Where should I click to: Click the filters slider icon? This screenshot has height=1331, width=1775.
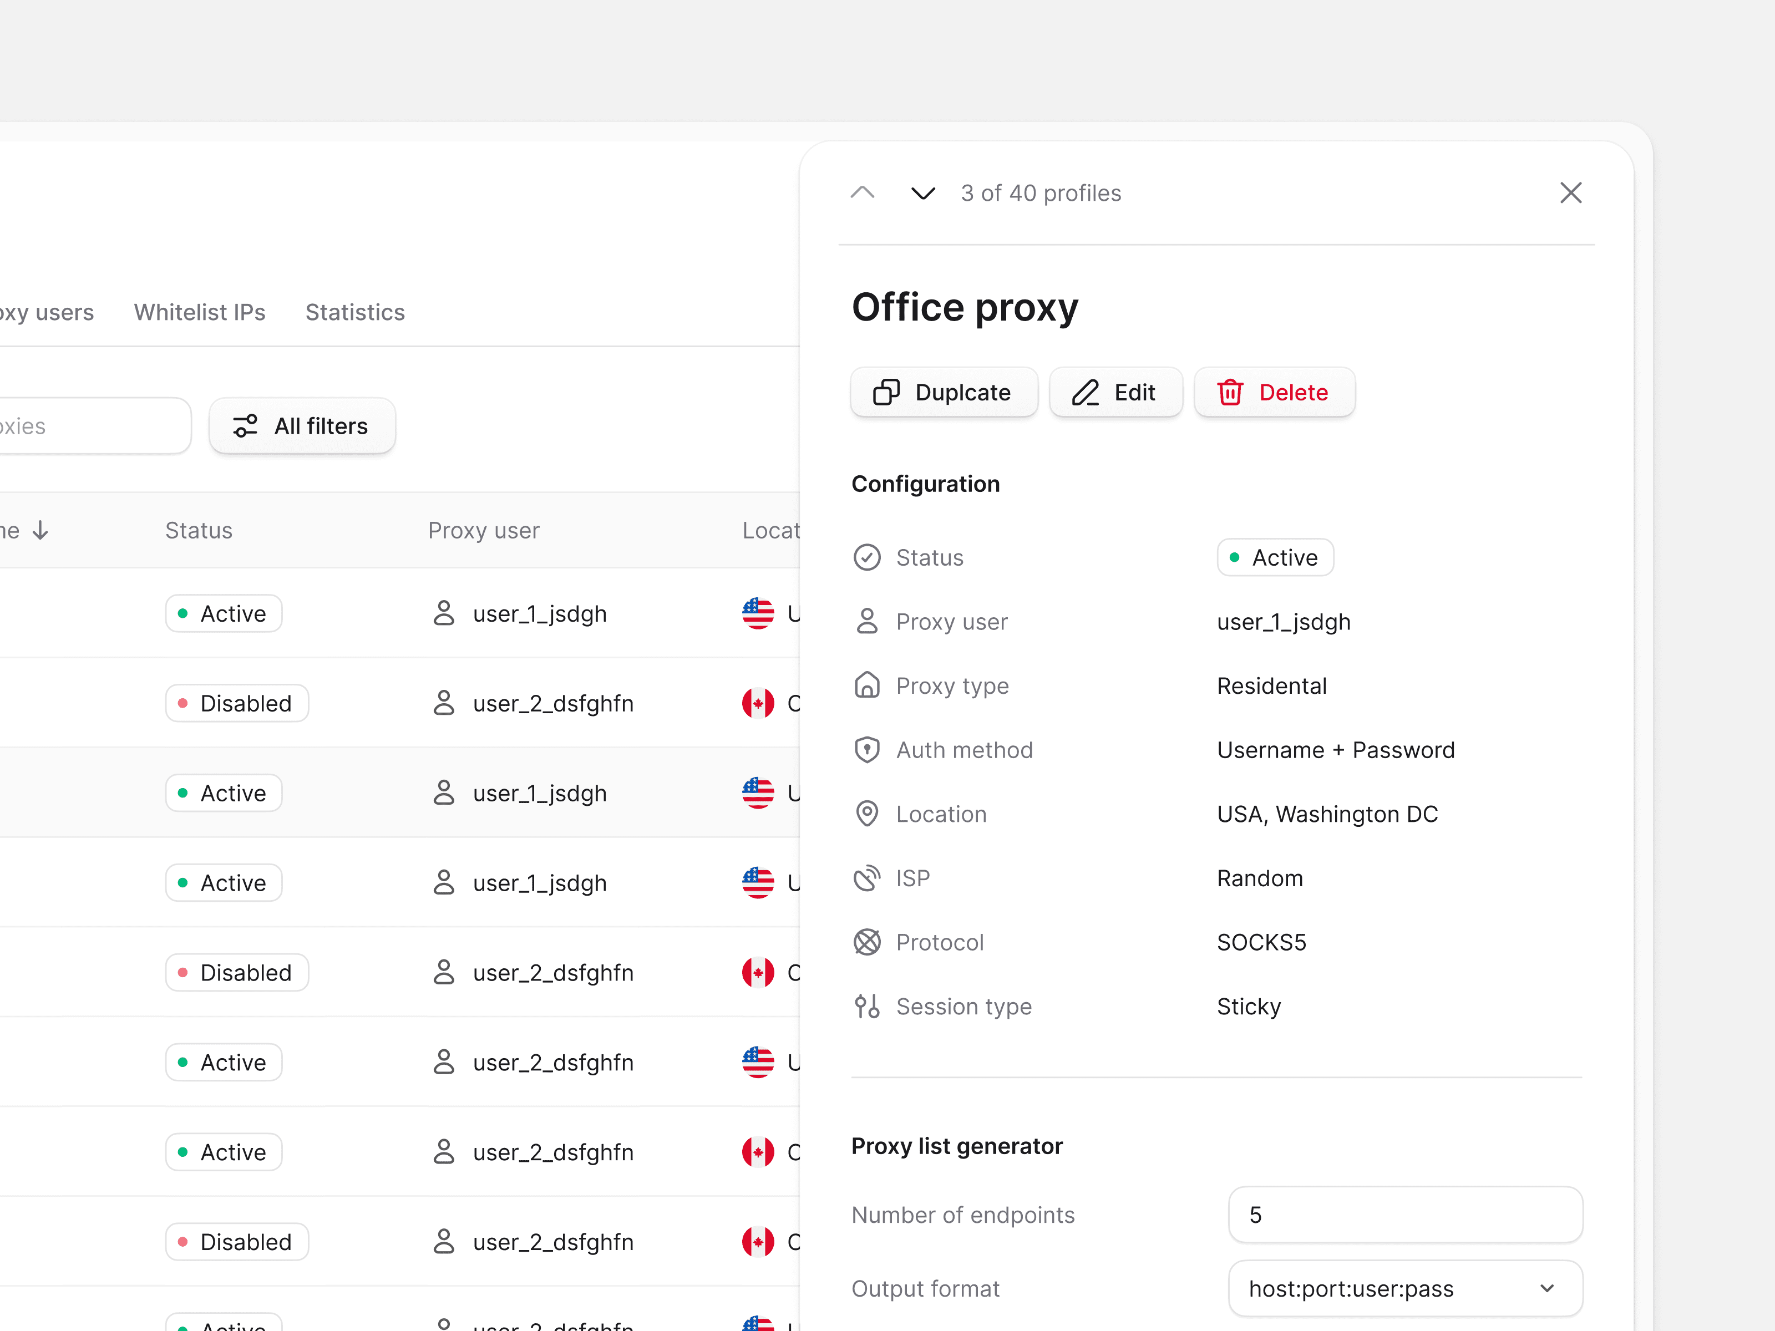point(245,426)
